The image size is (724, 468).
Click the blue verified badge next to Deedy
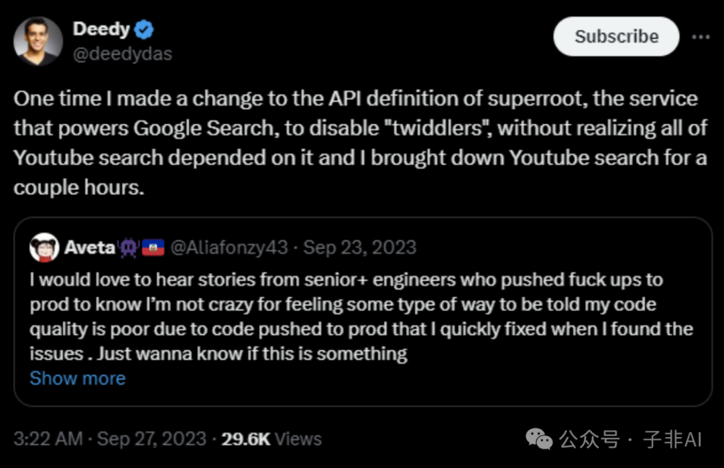144,30
